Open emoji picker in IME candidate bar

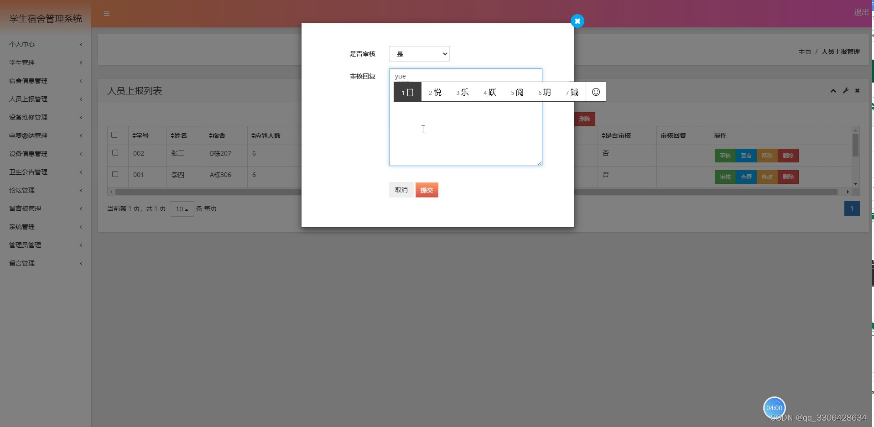(x=596, y=92)
